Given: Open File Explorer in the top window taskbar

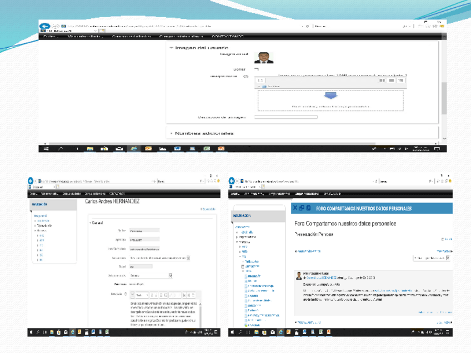Looking at the screenshot, I should pos(90,149).
